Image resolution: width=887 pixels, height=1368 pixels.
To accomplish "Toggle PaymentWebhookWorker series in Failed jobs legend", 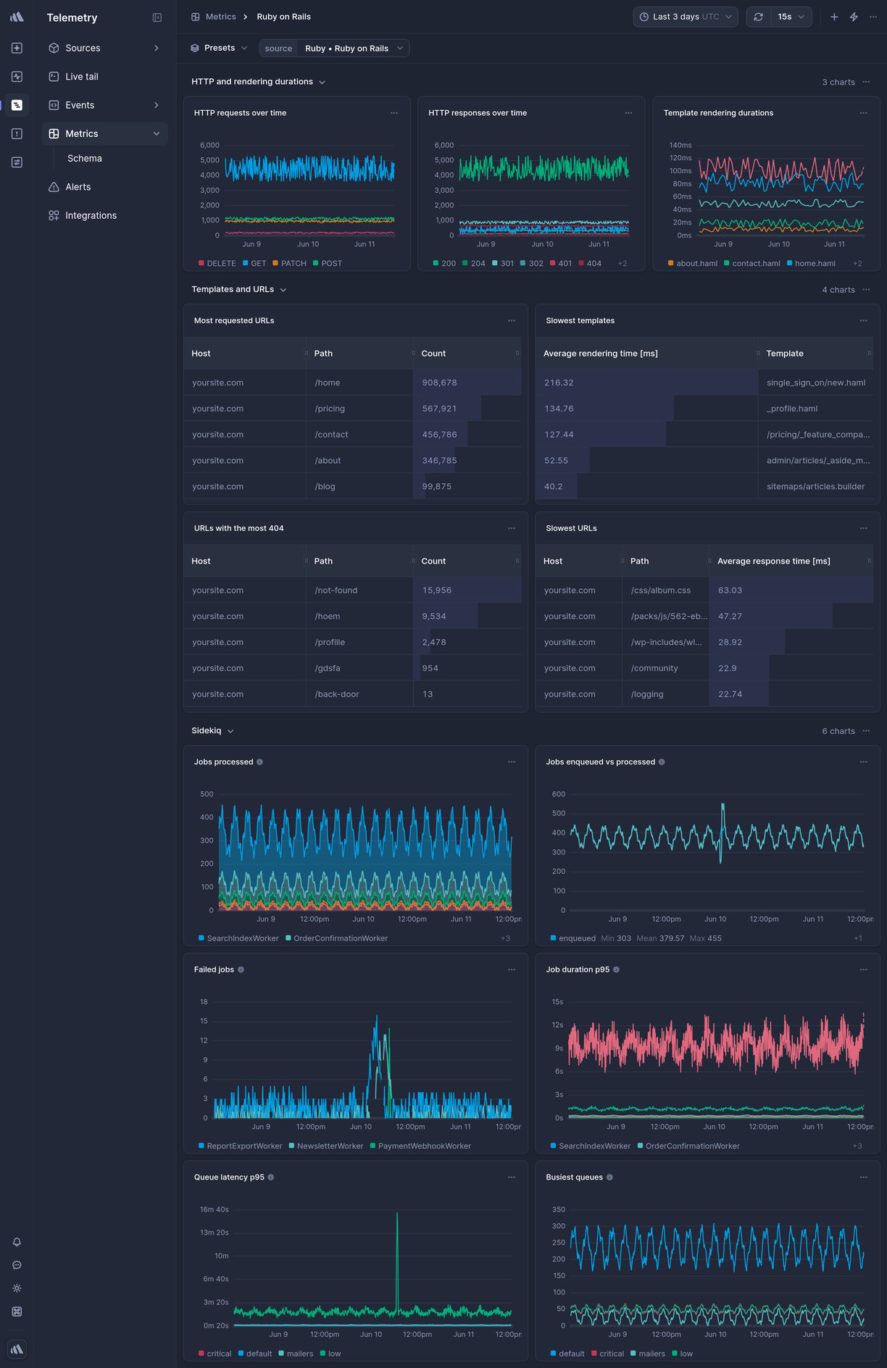I will pos(420,1146).
